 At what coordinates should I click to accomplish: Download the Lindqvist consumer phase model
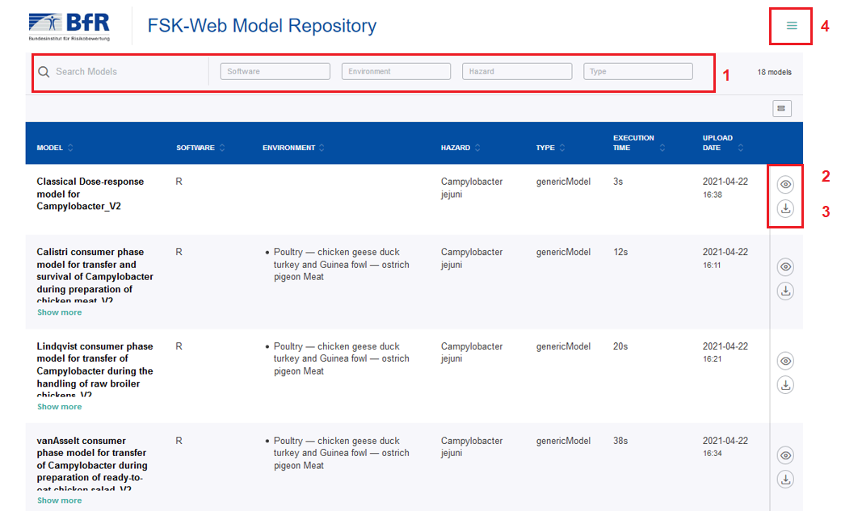[785, 385]
